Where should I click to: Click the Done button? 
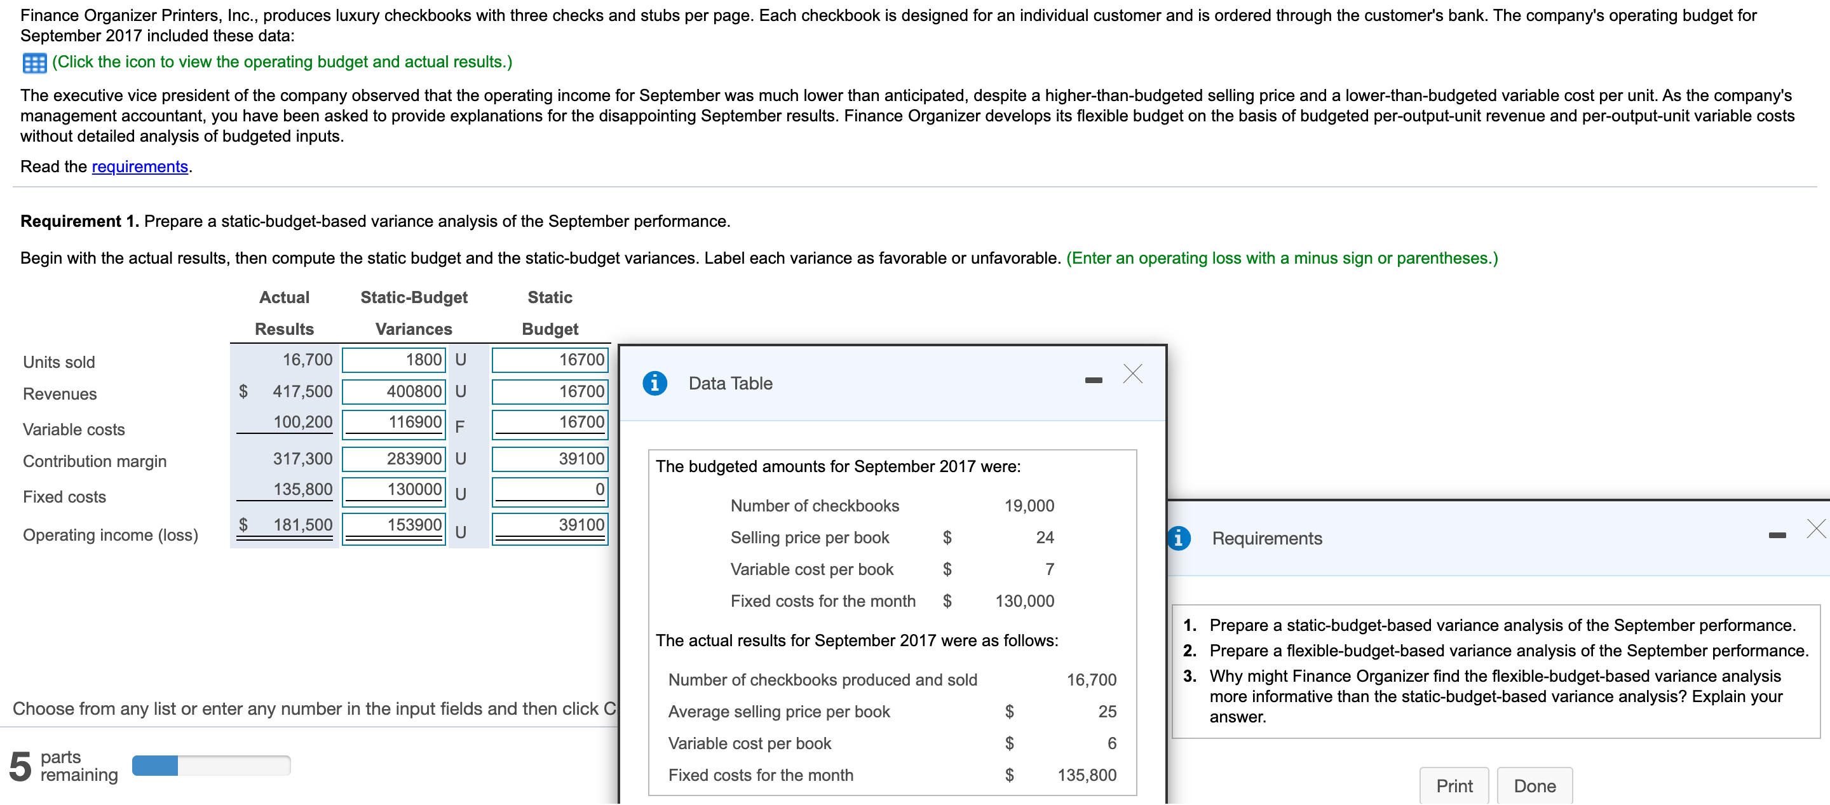(1535, 785)
